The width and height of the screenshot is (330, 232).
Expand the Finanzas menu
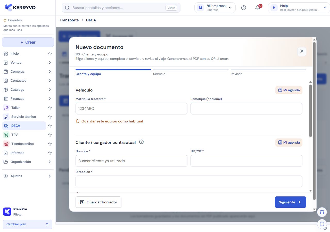[x=50, y=99]
